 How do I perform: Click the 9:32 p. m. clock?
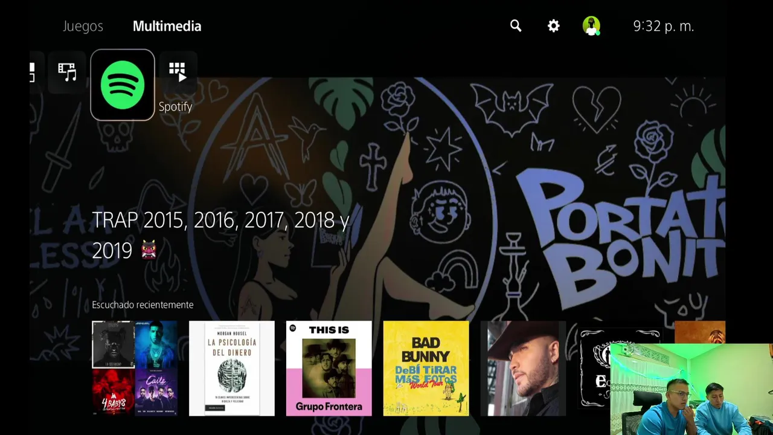click(664, 26)
